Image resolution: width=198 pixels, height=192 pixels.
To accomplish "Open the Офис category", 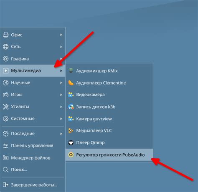I will tap(33, 35).
